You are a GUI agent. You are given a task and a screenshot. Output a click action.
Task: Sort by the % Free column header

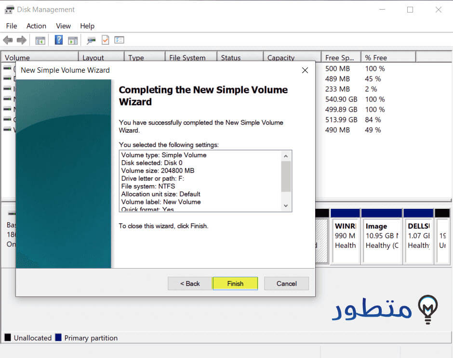(x=388, y=58)
